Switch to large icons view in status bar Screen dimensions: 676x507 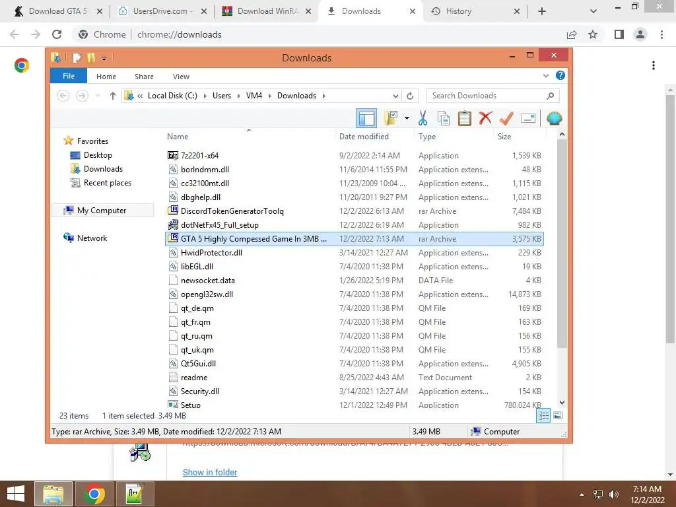click(x=557, y=416)
